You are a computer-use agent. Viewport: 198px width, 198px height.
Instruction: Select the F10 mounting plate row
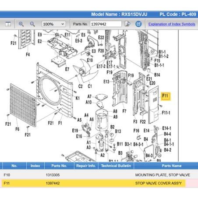pyautogui.click(x=99, y=175)
